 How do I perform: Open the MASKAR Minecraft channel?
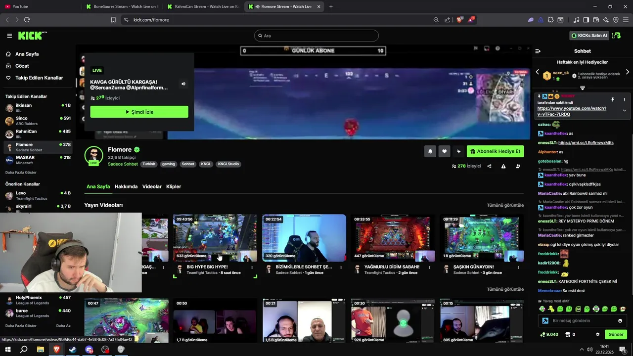coord(38,160)
